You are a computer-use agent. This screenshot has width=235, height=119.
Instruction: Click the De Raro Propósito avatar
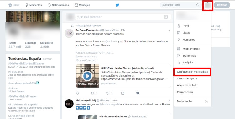point(69,33)
